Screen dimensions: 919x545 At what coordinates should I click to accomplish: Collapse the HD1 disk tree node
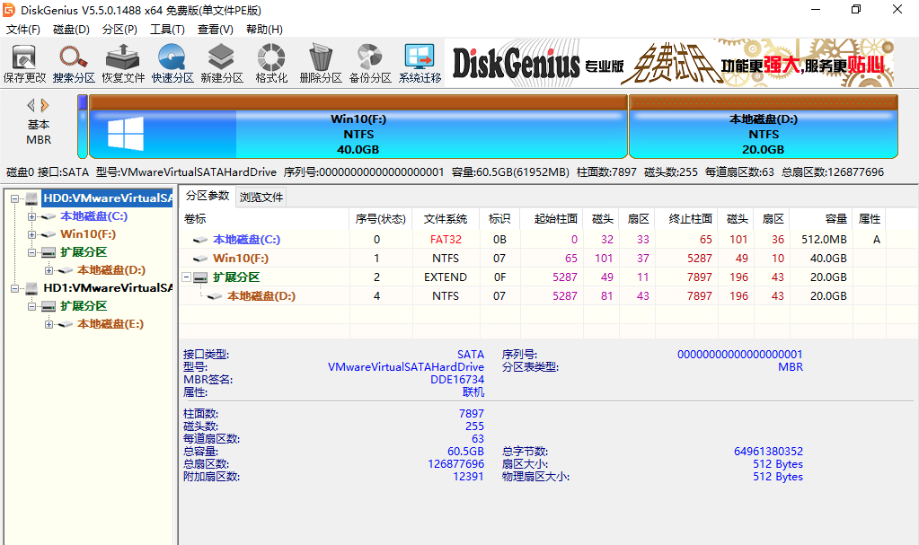[14, 288]
